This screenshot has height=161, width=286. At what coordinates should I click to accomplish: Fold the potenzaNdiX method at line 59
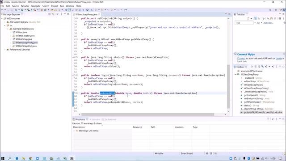[x=78, y=93]
